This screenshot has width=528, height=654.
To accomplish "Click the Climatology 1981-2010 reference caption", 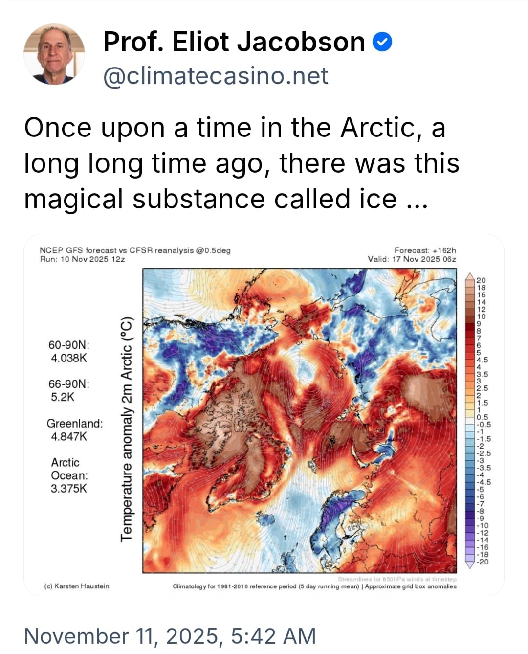I will [314, 586].
